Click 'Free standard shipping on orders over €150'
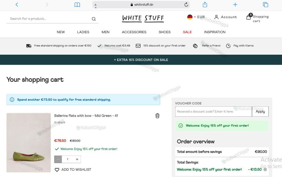282x177 pixels. pyautogui.click(x=63, y=46)
